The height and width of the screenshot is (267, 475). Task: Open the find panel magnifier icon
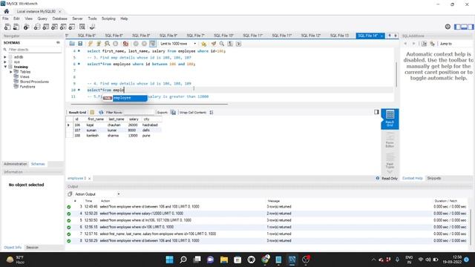pos(222,44)
